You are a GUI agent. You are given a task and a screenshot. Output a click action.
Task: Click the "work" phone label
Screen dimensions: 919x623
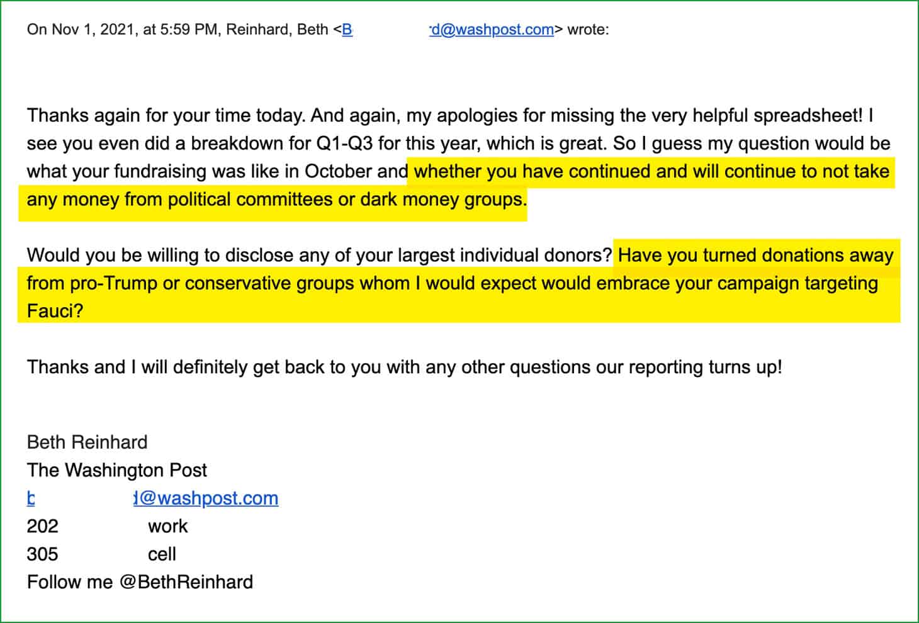[168, 526]
